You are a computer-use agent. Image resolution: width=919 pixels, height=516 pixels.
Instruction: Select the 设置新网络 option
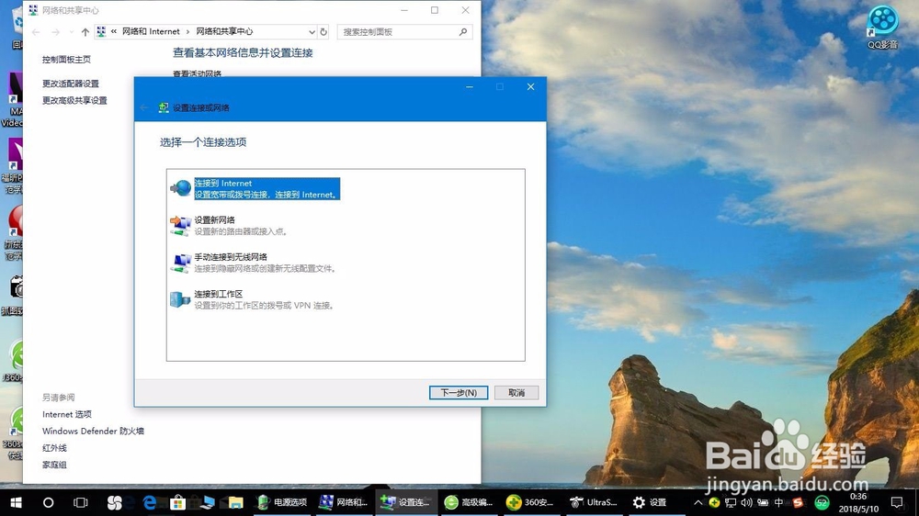[241, 226]
